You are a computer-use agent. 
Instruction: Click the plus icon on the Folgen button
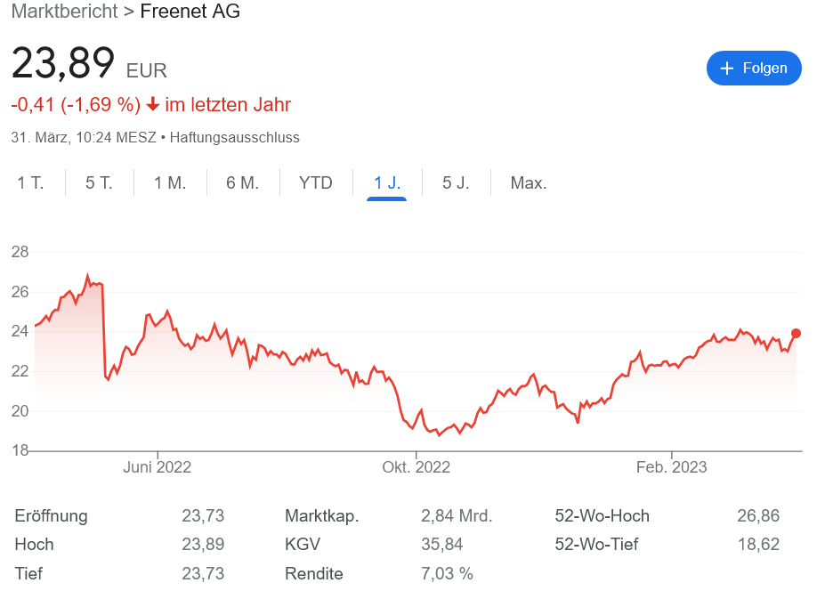pyautogui.click(x=726, y=69)
